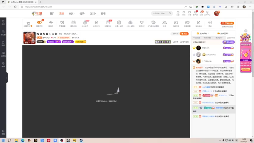Open the yellow diamond fan alliance badge
The image size is (254, 143).
(x=80, y=42)
